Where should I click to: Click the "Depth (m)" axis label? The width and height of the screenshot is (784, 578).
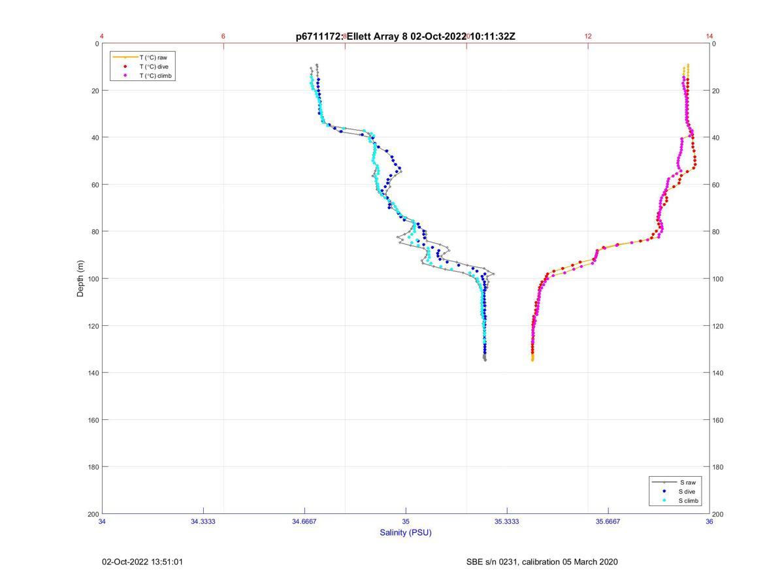pos(81,278)
